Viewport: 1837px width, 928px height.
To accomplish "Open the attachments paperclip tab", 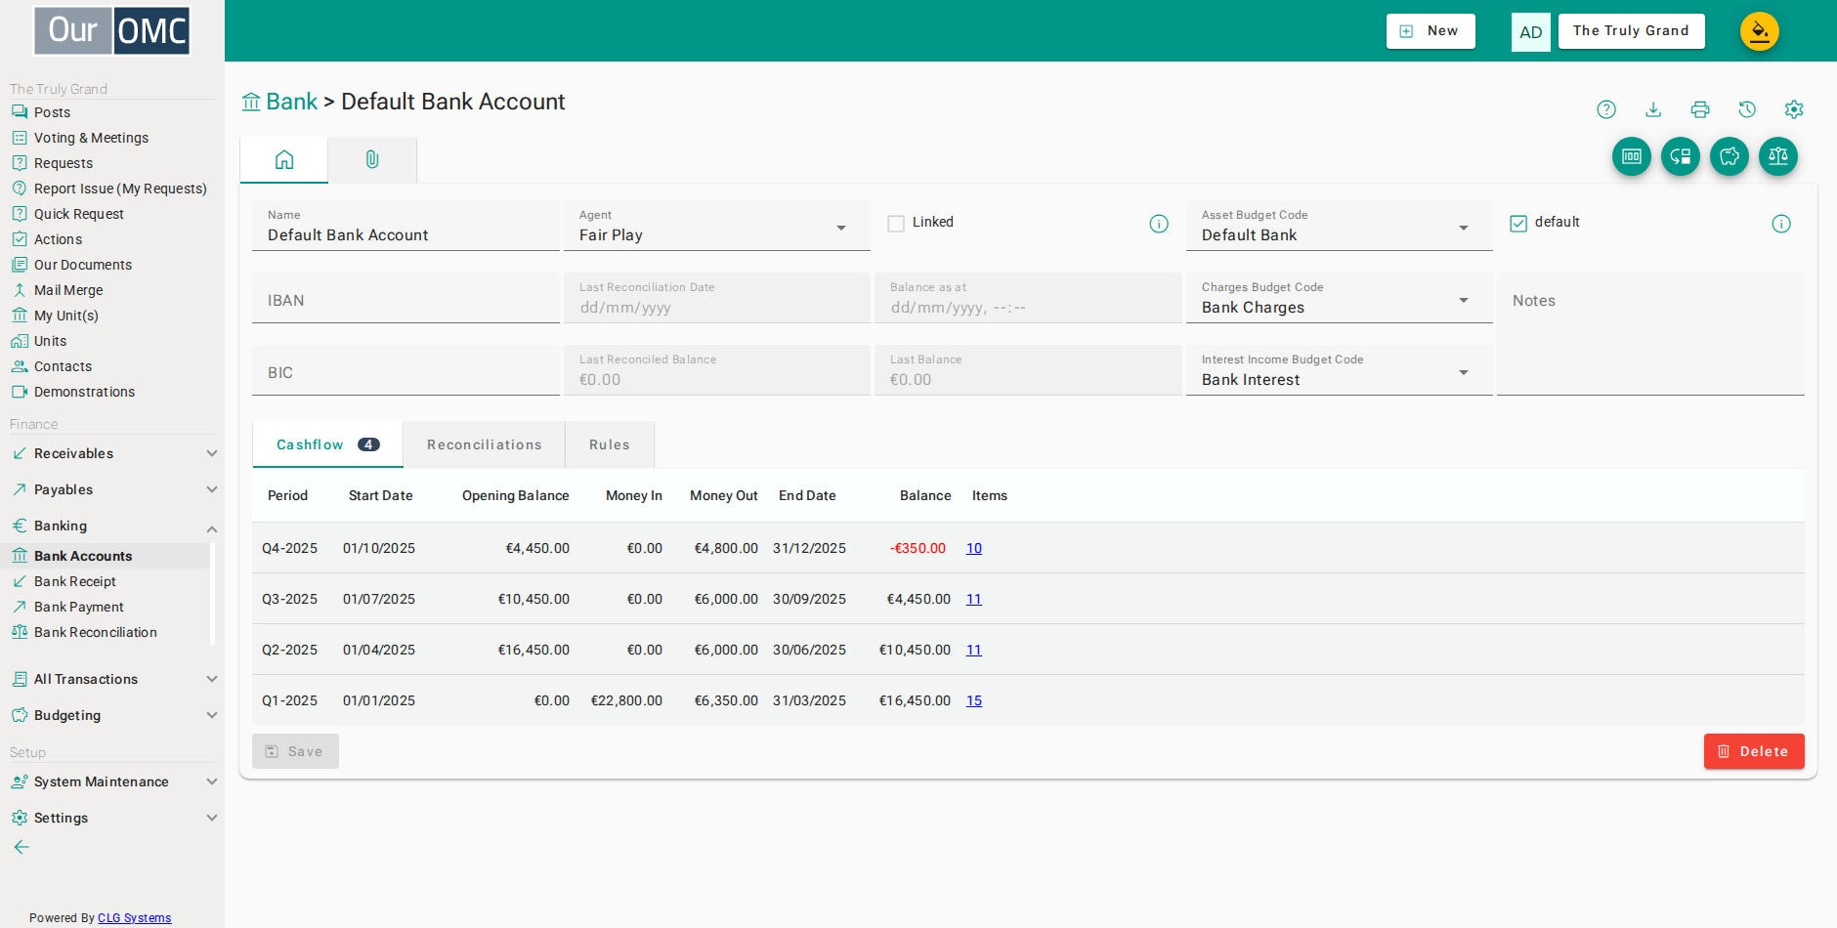I will 372,159.
